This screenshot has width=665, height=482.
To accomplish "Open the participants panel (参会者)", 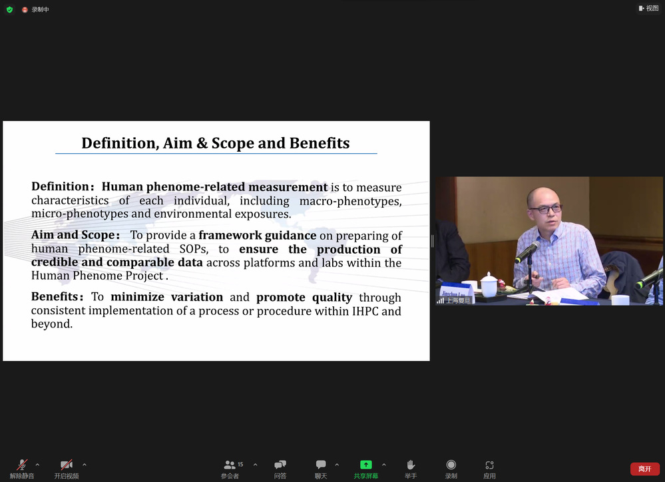I will pos(230,468).
